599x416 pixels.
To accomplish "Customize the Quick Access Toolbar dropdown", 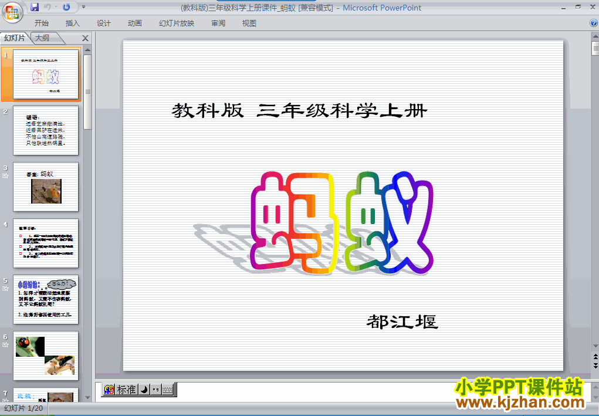I will tap(84, 7).
